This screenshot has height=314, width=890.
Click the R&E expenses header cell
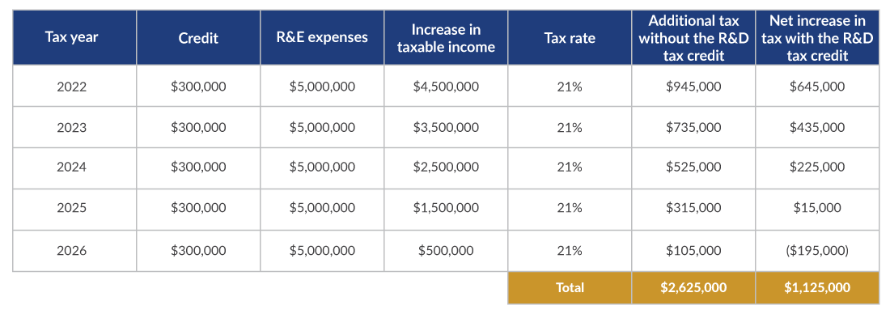[322, 37]
